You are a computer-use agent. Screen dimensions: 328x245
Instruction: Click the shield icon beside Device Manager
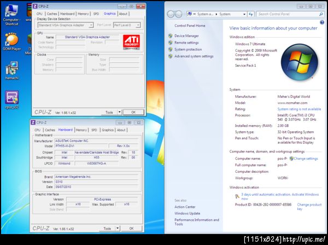click(x=170, y=36)
